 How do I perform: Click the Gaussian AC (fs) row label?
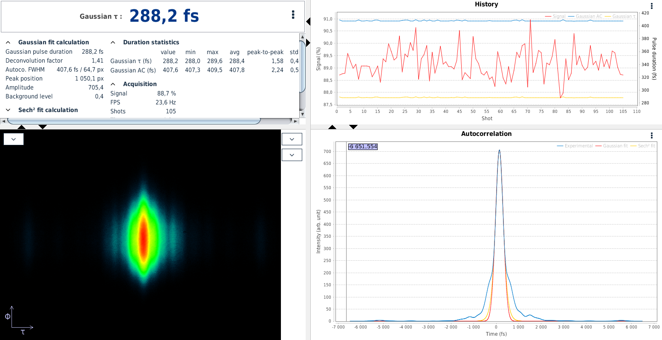pyautogui.click(x=133, y=70)
